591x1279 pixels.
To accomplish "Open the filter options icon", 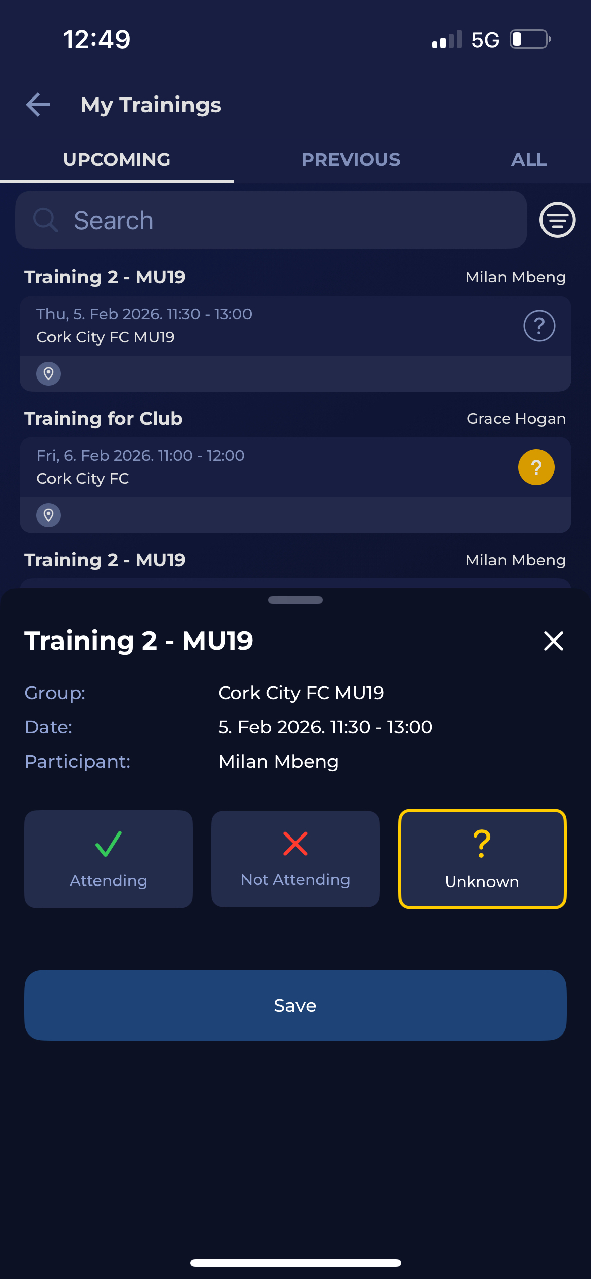I will [557, 220].
